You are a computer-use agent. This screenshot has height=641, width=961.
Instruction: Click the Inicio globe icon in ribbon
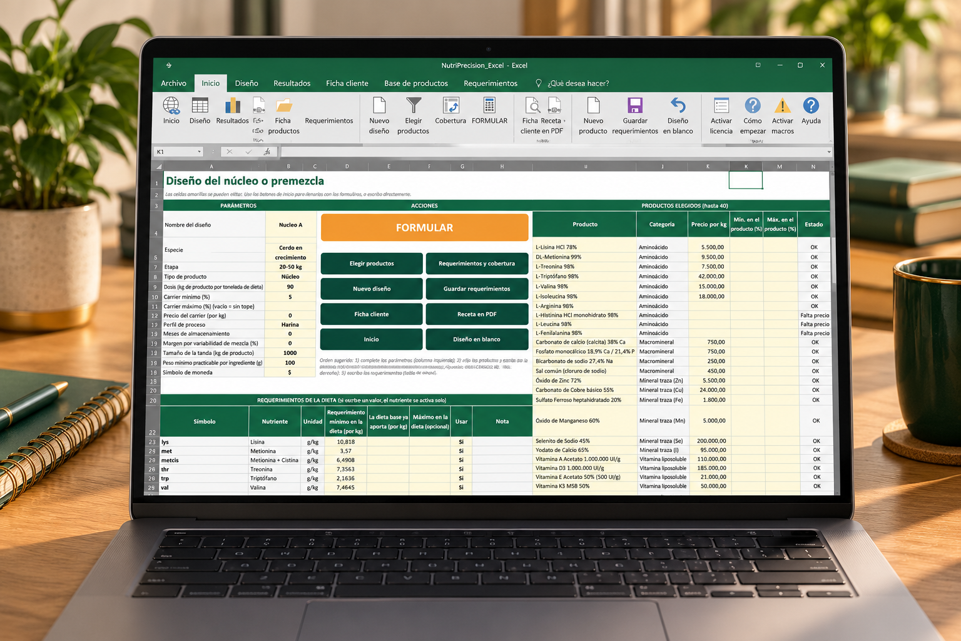coord(171,105)
